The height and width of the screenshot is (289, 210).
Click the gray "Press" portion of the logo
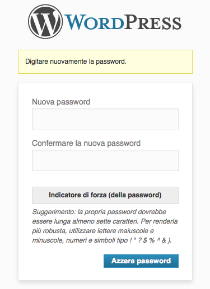click(153, 22)
